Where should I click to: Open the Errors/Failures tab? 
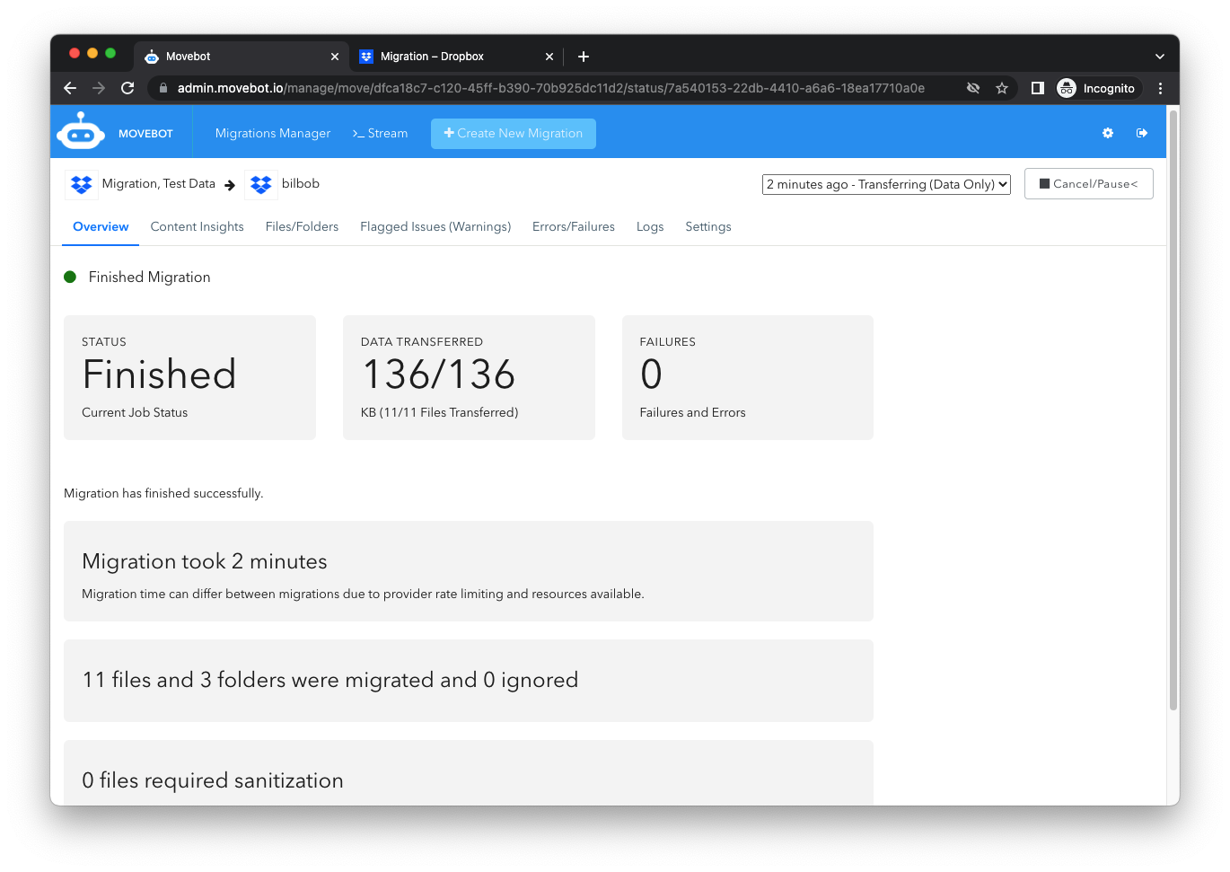pyautogui.click(x=573, y=226)
